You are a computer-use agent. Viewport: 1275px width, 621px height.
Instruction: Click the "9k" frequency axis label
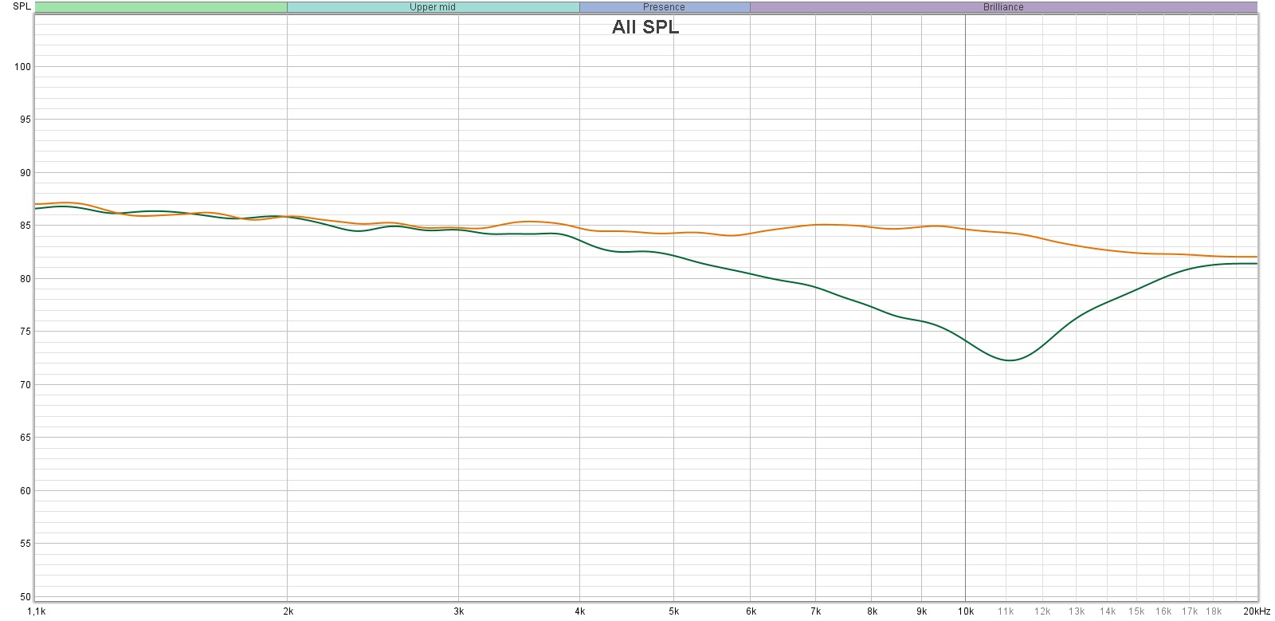(x=922, y=611)
